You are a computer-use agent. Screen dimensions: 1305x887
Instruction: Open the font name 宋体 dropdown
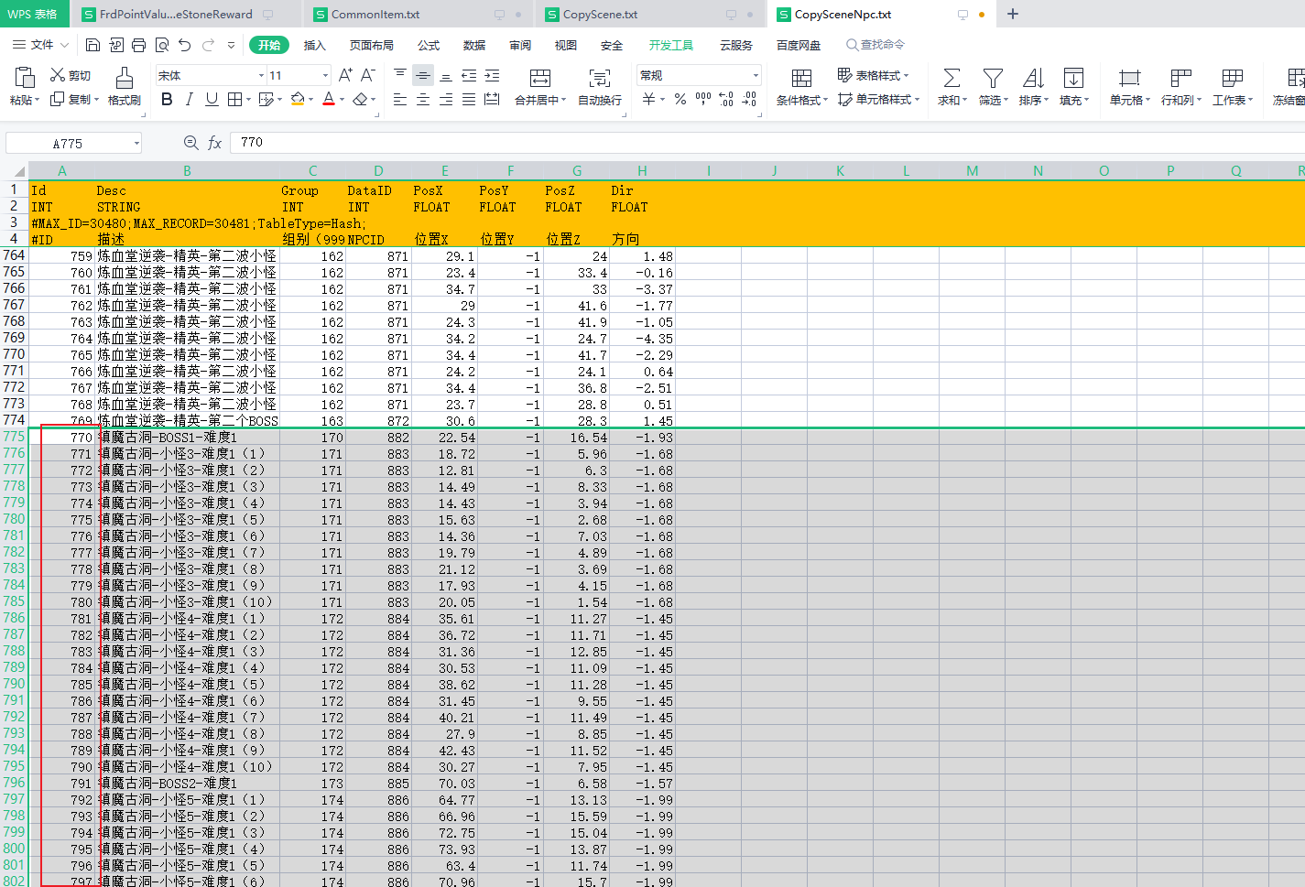tap(261, 75)
